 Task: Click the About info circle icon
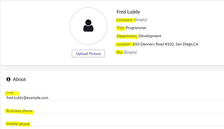[8, 79]
